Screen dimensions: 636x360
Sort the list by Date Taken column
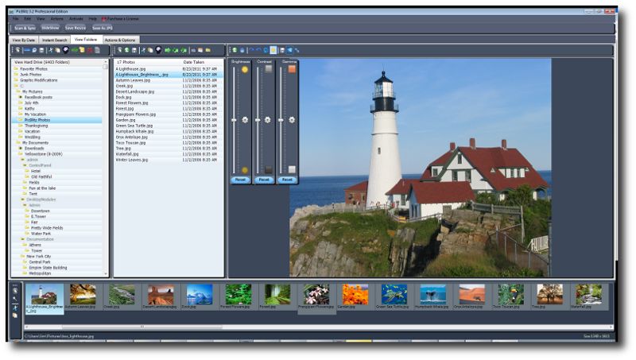pos(195,61)
